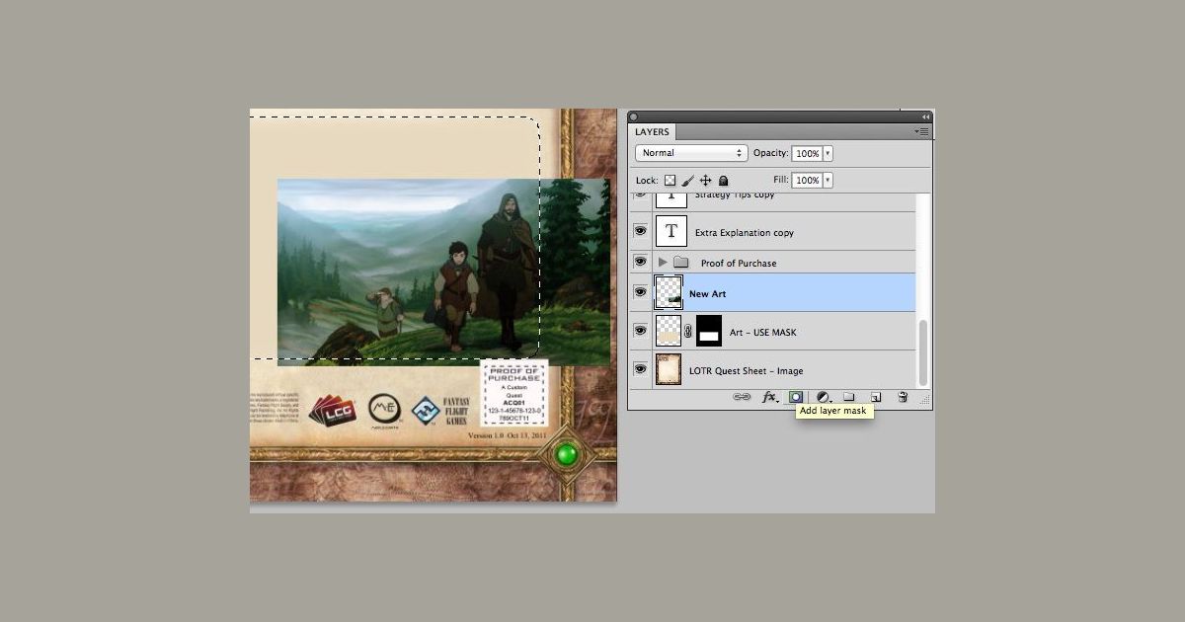Viewport: 1185px width, 622px height.
Task: Open the Opacity slider arrow
Action: tap(828, 154)
